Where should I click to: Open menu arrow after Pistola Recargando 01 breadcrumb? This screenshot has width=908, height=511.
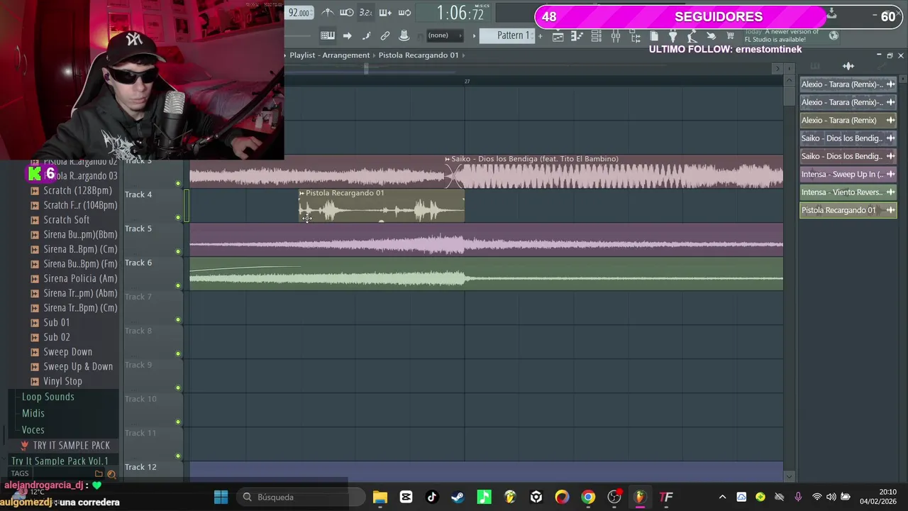(464, 55)
